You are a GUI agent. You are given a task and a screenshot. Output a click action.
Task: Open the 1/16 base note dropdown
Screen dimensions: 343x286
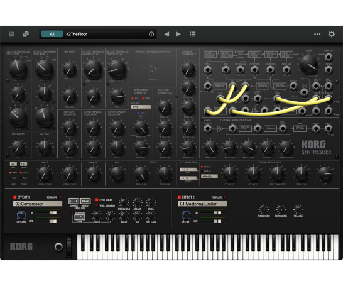click(x=141, y=107)
